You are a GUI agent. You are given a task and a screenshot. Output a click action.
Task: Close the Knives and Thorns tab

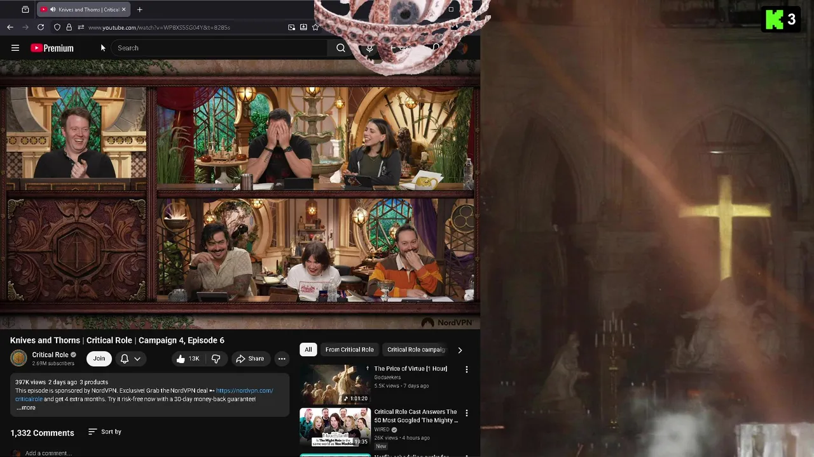[123, 10]
